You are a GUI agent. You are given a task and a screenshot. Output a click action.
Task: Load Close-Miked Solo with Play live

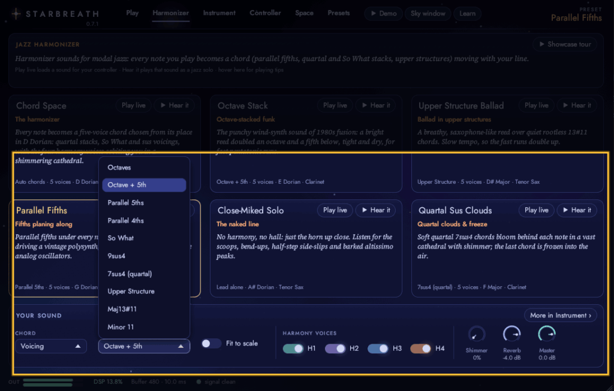coord(335,210)
